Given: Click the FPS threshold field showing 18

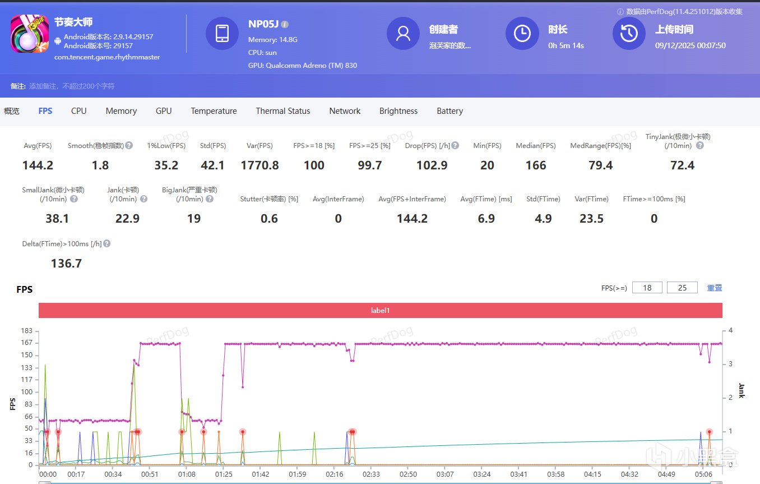Looking at the screenshot, I should click(647, 288).
